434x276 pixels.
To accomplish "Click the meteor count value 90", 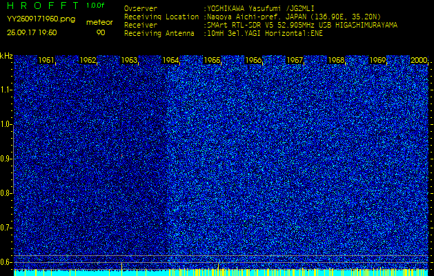I will point(101,32).
